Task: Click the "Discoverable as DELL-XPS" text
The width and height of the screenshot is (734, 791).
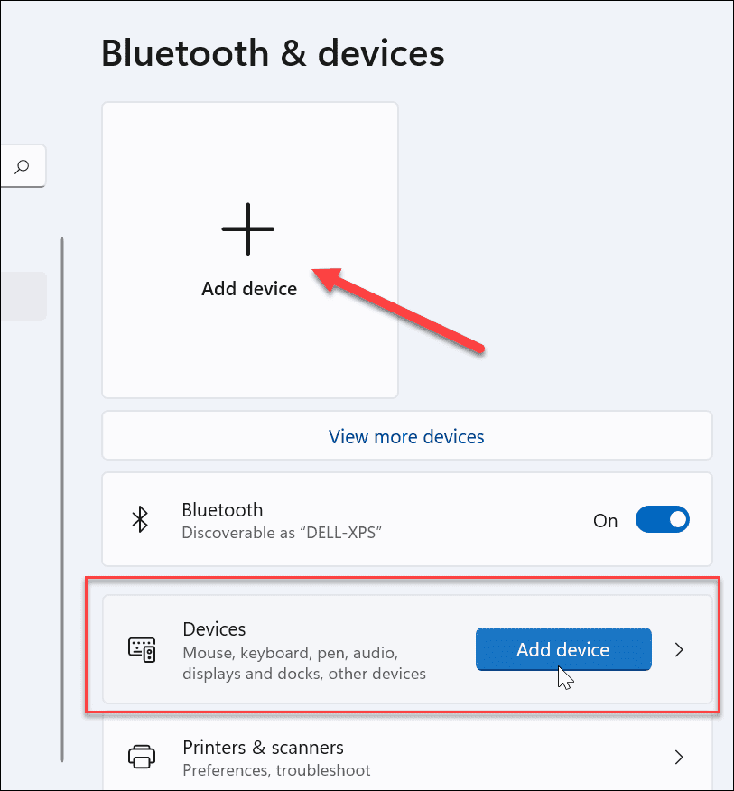Action: click(282, 533)
